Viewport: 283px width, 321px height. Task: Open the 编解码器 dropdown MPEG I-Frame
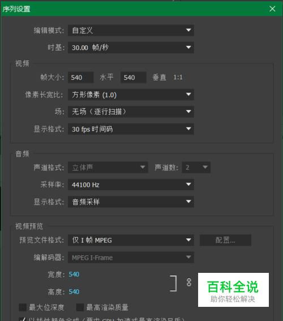[x=131, y=258]
